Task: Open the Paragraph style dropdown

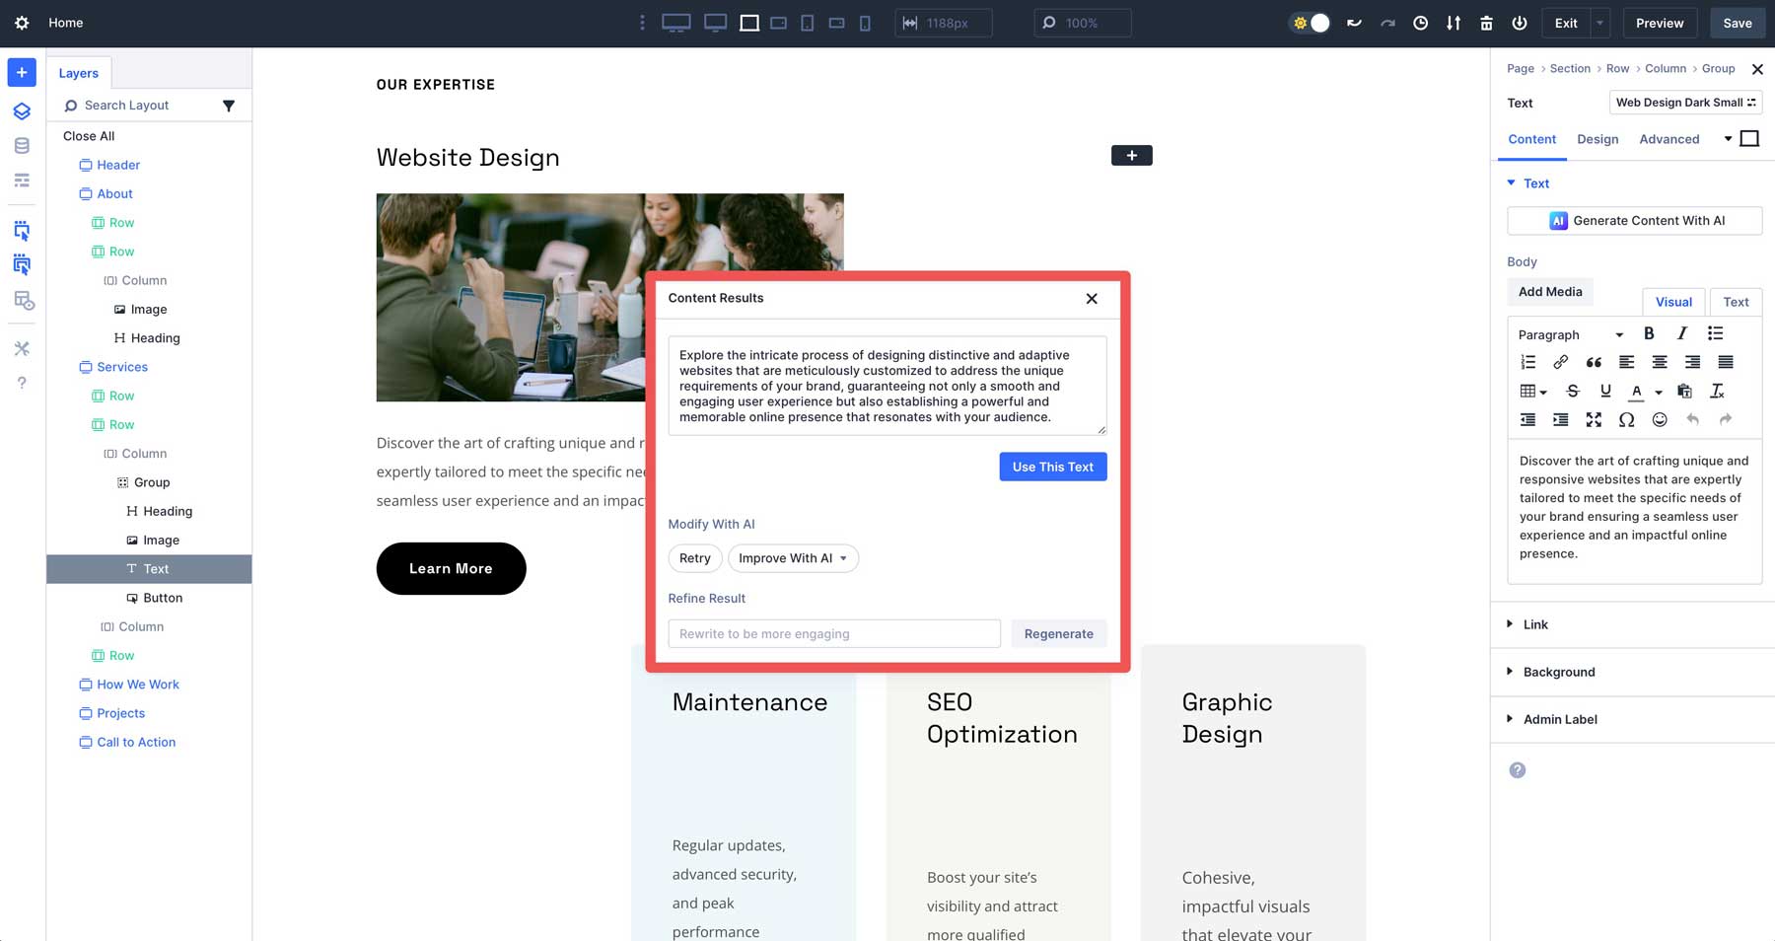Action: 1568,334
